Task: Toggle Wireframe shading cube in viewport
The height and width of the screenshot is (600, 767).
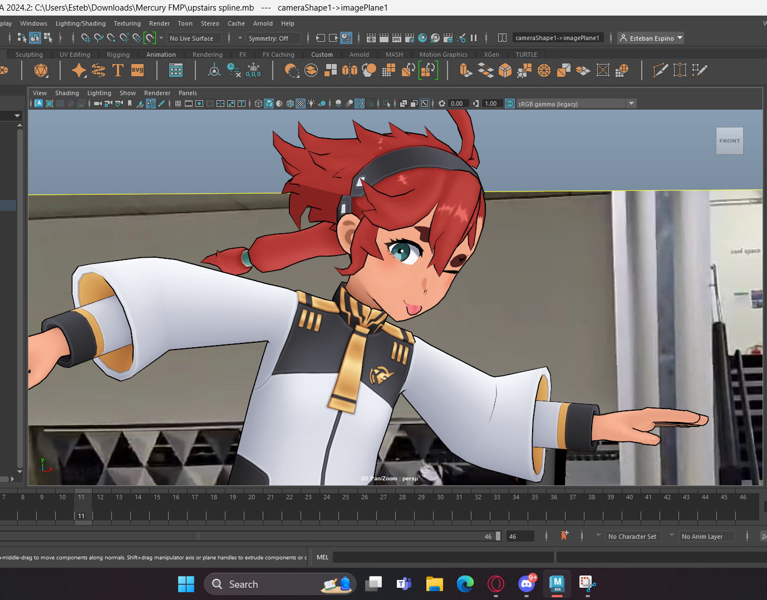Action: [x=258, y=104]
